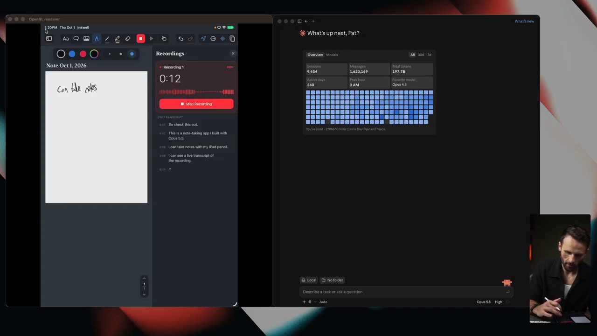
Task: Click the paper-plane share icon
Action: tap(203, 39)
